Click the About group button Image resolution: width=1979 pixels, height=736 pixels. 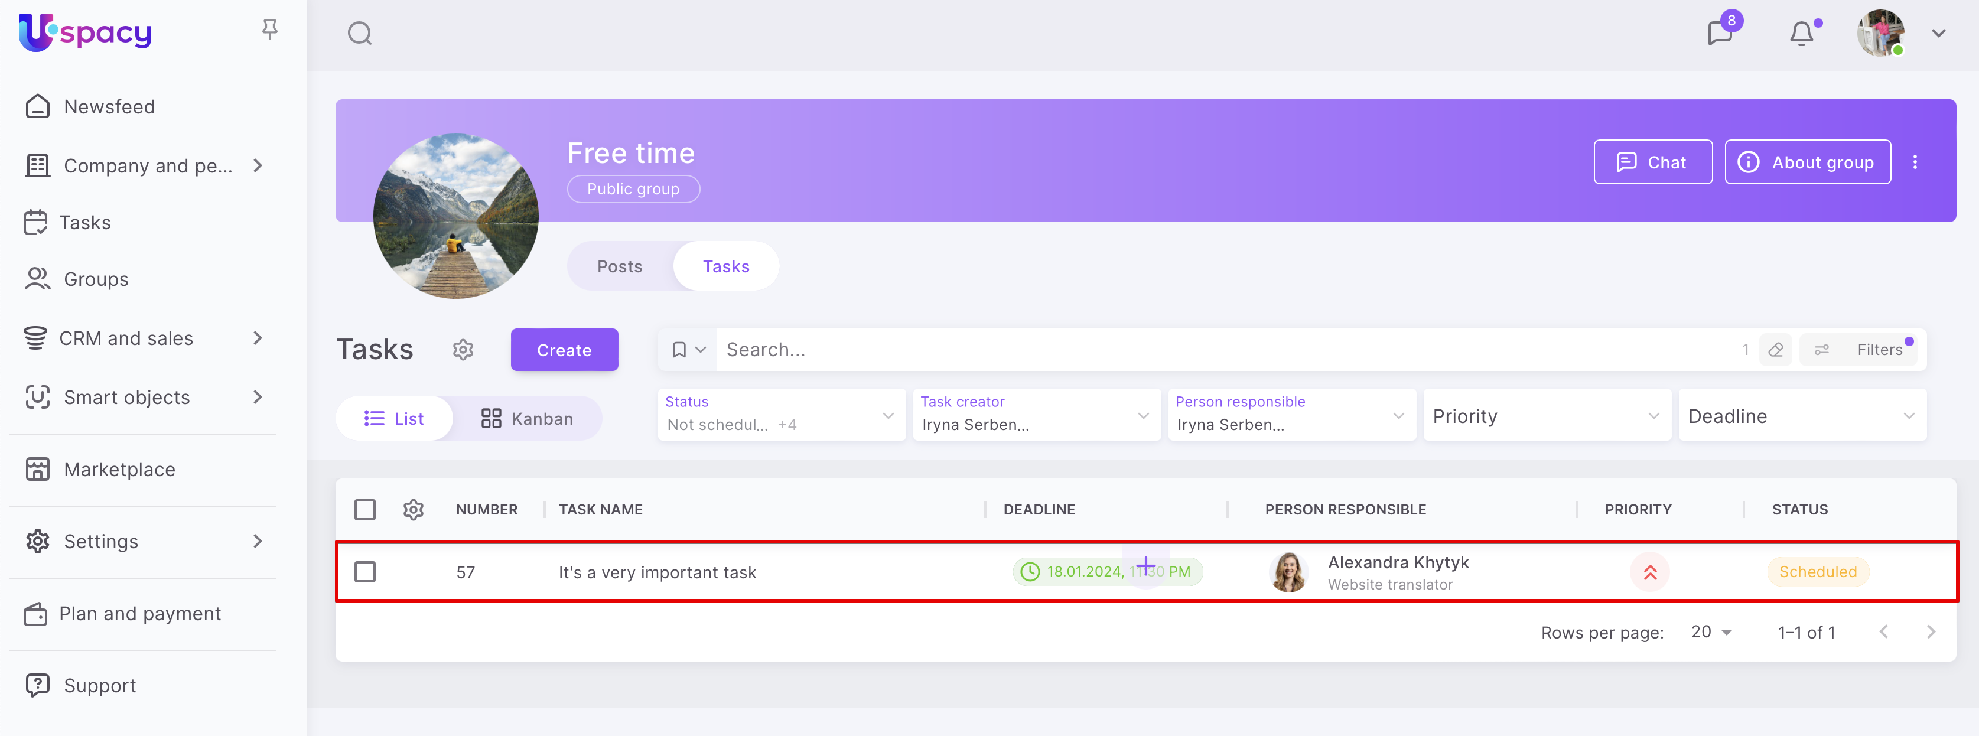point(1807,162)
